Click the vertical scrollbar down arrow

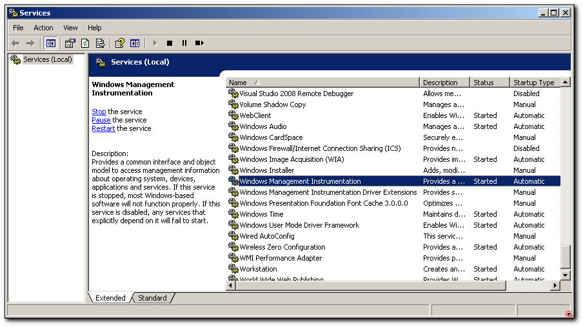coord(565,275)
